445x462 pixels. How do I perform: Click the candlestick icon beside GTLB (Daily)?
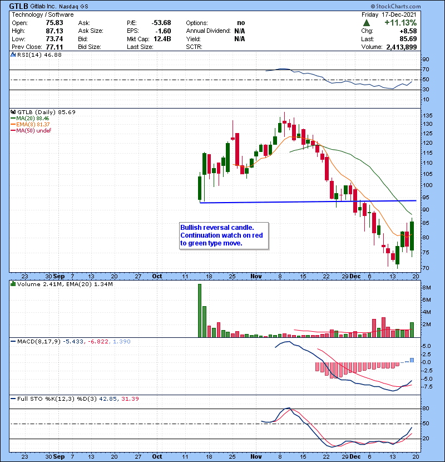pos(13,112)
